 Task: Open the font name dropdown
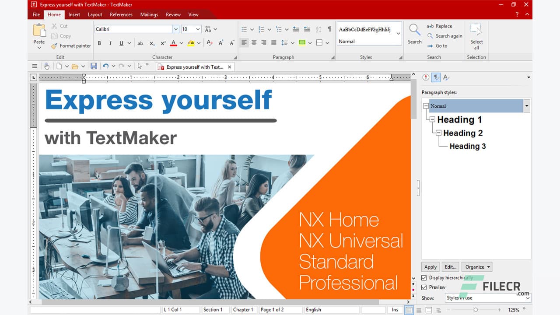(x=175, y=29)
